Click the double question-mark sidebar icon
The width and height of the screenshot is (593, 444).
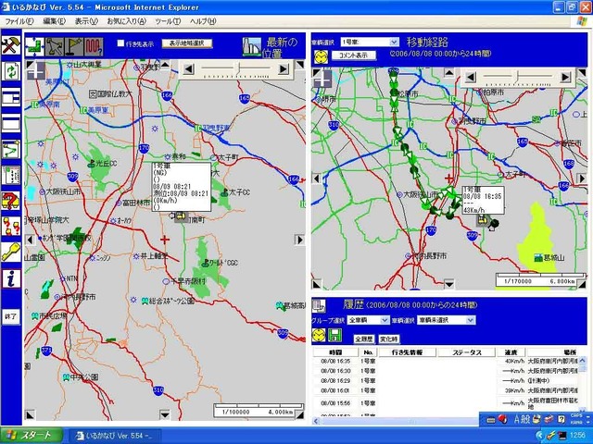pos(11,227)
